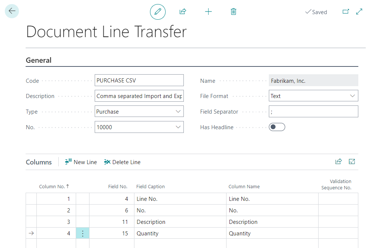391x248 pixels.
Task: Toggle the Has Headline switch
Action: 277,127
